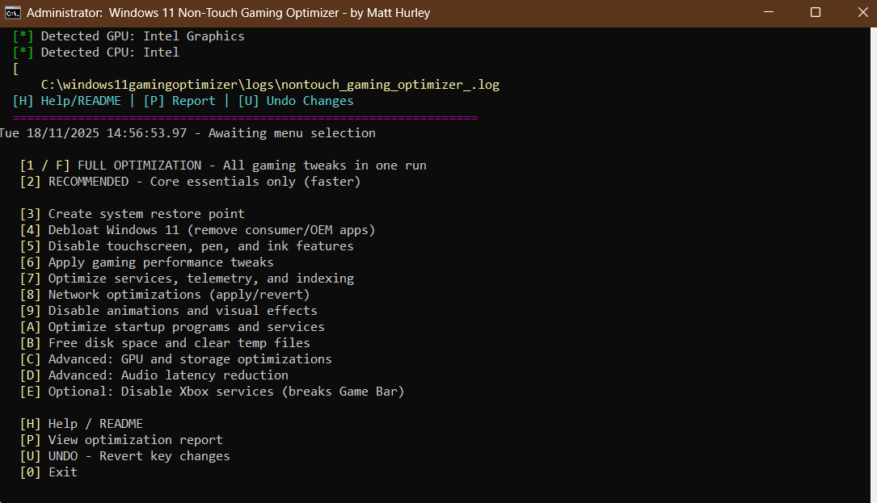Choose Create system restore point
877x503 pixels.
pyautogui.click(x=129, y=213)
